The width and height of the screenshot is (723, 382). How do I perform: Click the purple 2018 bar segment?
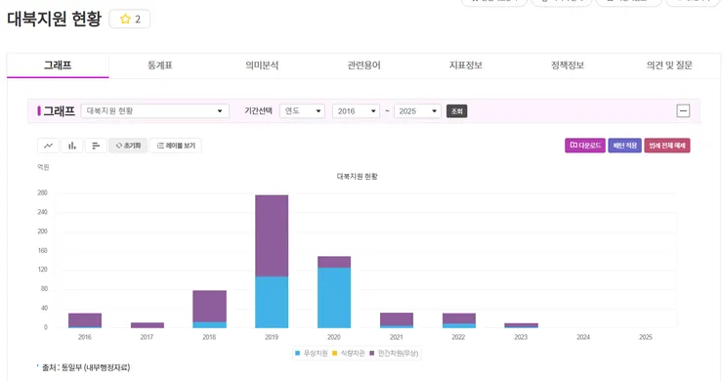(209, 307)
